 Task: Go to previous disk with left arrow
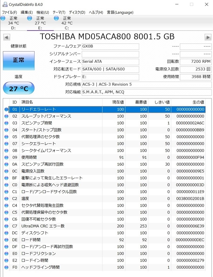point(7,37)
